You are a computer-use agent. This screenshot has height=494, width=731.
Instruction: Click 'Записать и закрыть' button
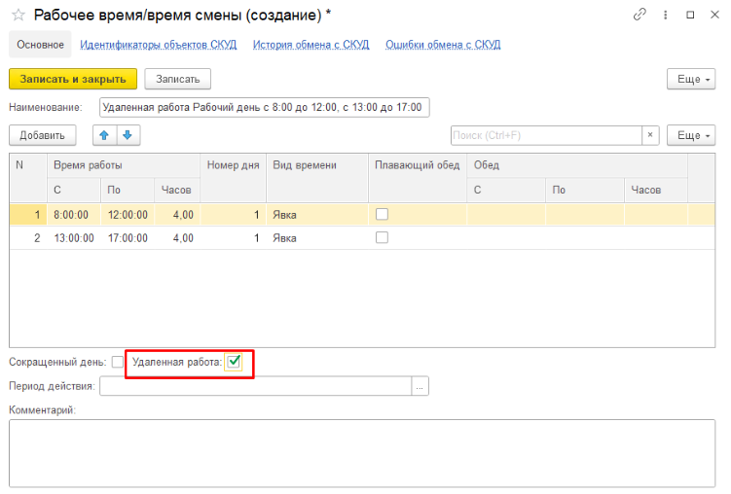point(73,79)
